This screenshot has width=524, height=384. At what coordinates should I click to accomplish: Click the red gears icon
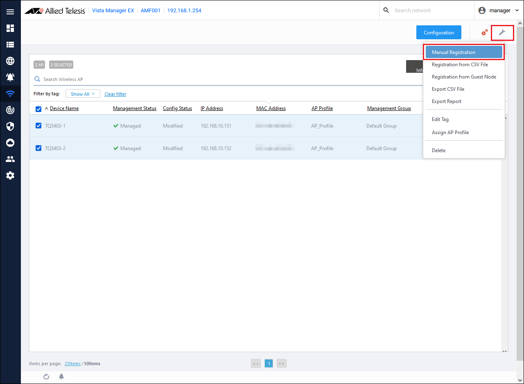click(484, 33)
